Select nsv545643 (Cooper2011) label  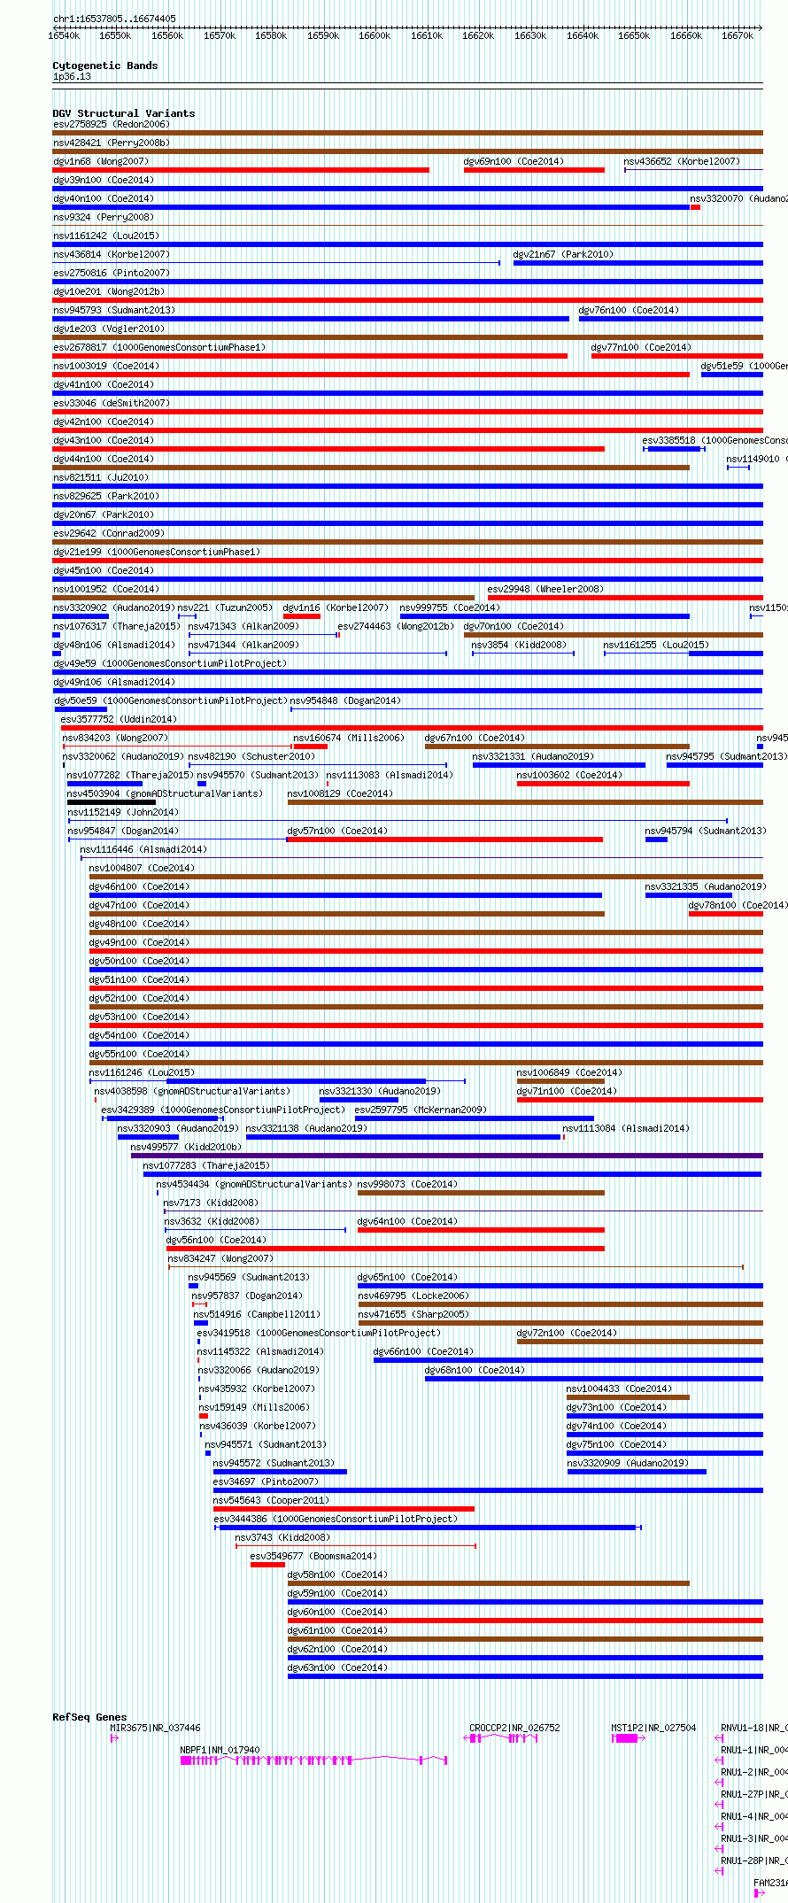tap(271, 1501)
